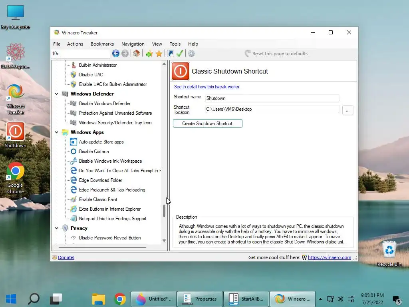Click Create Shutdown Shortcut button
Viewport: 409px width, 307px height.
point(208,124)
